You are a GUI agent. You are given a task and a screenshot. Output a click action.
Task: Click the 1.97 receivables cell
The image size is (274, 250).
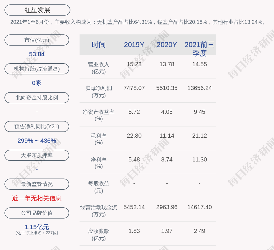pyautogui.click(x=167, y=231)
